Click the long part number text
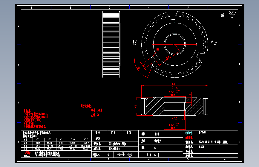Screen dimensions: 259x167 click(x=213, y=142)
